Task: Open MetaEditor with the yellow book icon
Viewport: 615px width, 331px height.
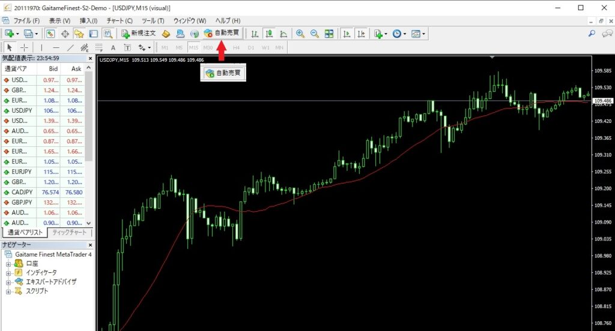Action: pos(166,34)
